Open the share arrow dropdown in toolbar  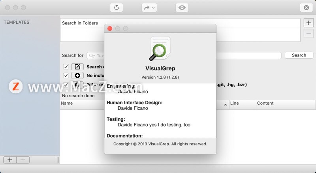click(x=149, y=8)
